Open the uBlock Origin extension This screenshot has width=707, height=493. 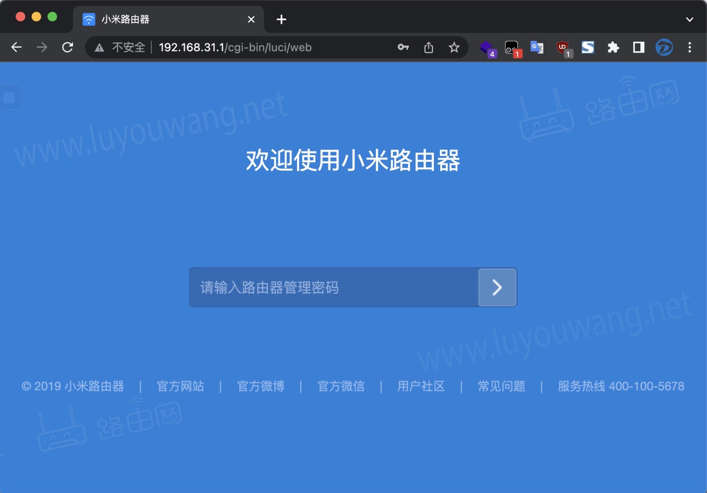click(x=562, y=48)
